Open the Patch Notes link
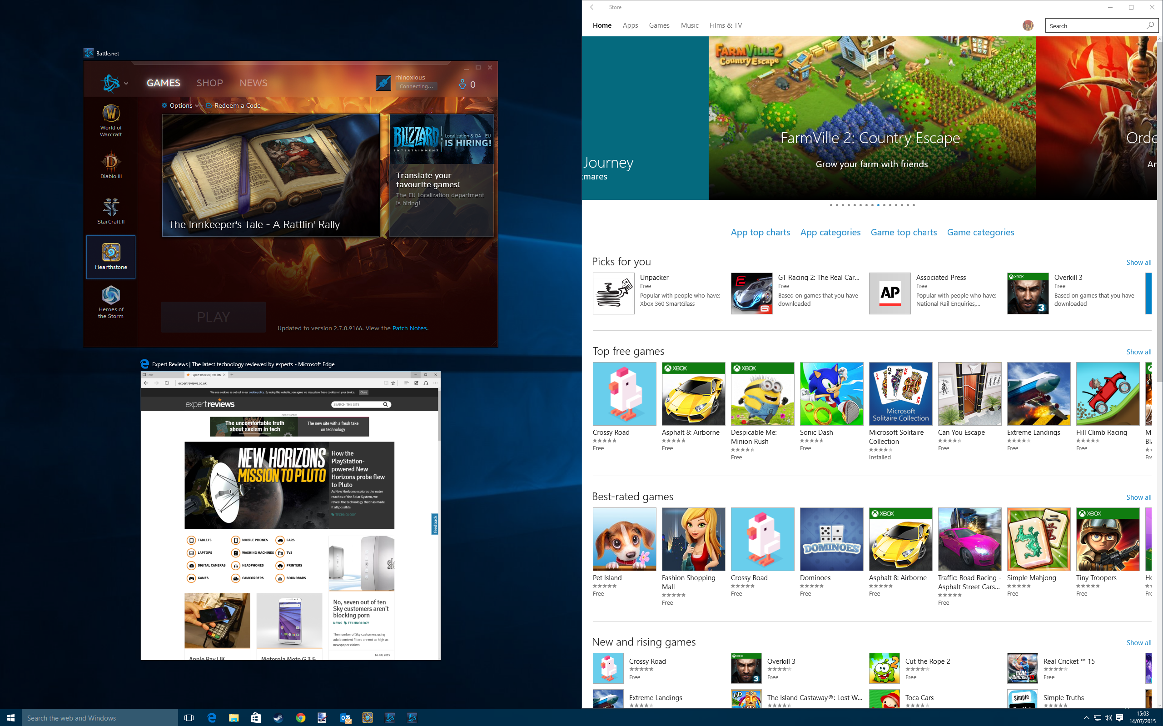1163x726 pixels. (409, 328)
